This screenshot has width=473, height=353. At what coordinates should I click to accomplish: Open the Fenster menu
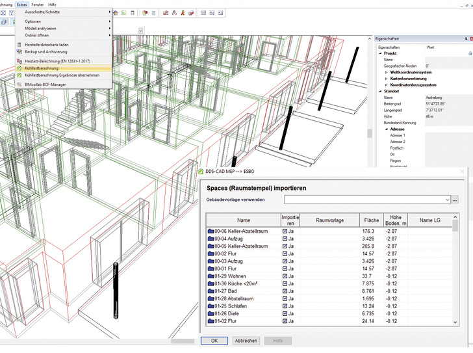[x=38, y=4]
